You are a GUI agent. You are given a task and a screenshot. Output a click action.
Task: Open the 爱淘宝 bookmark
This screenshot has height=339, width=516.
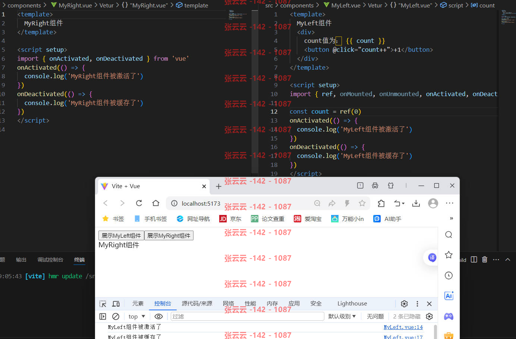pos(308,219)
